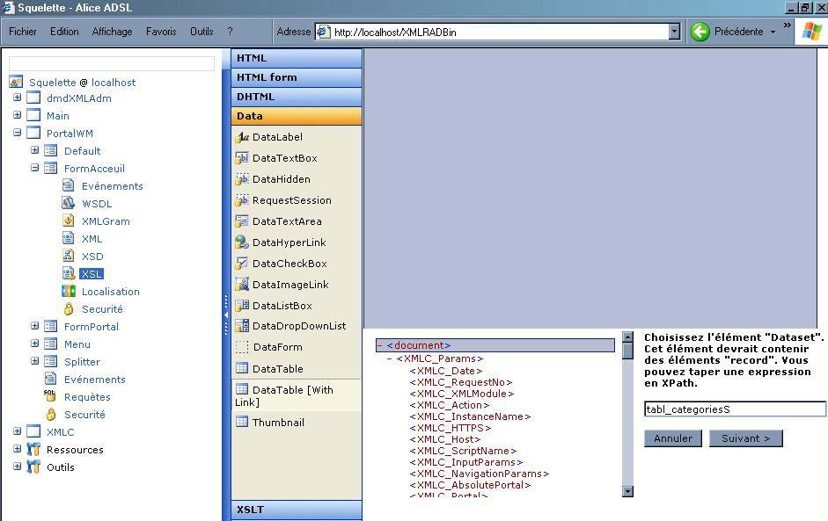Click the Securité padlock icon under FormAcceuil
Viewport: 828px width, 521px height.
pos(69,309)
